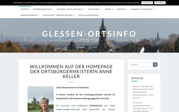This screenshot has height=112, width=179.
Task: Open Mobilität menu item
Action: tap(121, 9)
